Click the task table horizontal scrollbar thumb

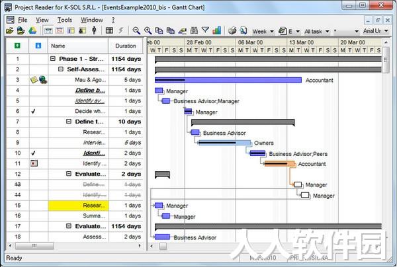coord(34,246)
